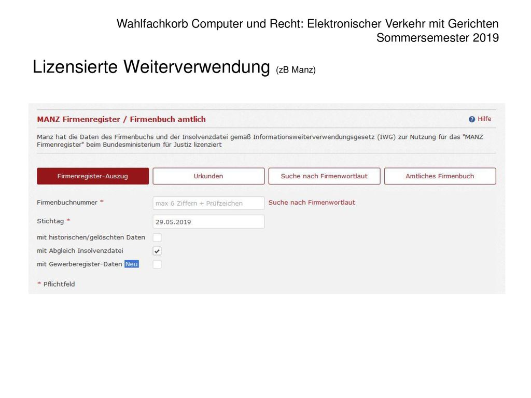Click the Lizensierte Weiterverwendung slide title
Screen dimensions: 531x398
pos(151,66)
